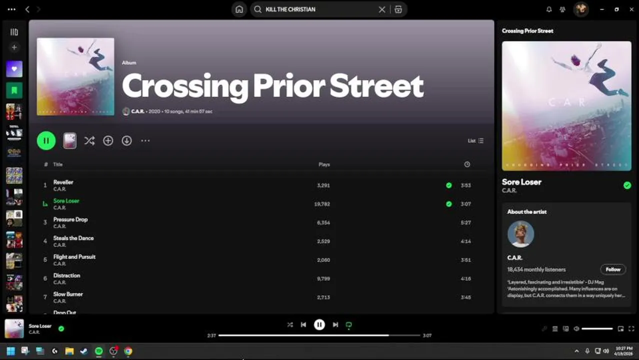This screenshot has width=639, height=360.
Task: Open Friend Activity icon
Action: point(562,9)
